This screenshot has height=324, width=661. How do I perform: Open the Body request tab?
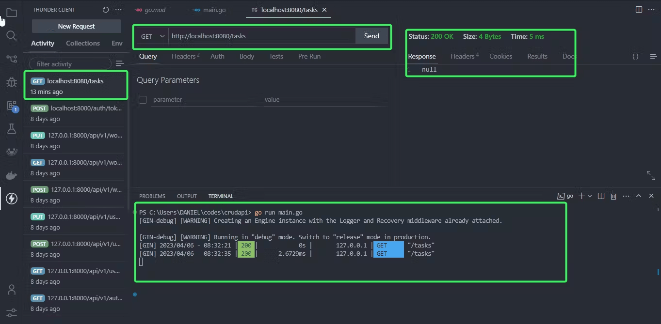click(x=247, y=56)
